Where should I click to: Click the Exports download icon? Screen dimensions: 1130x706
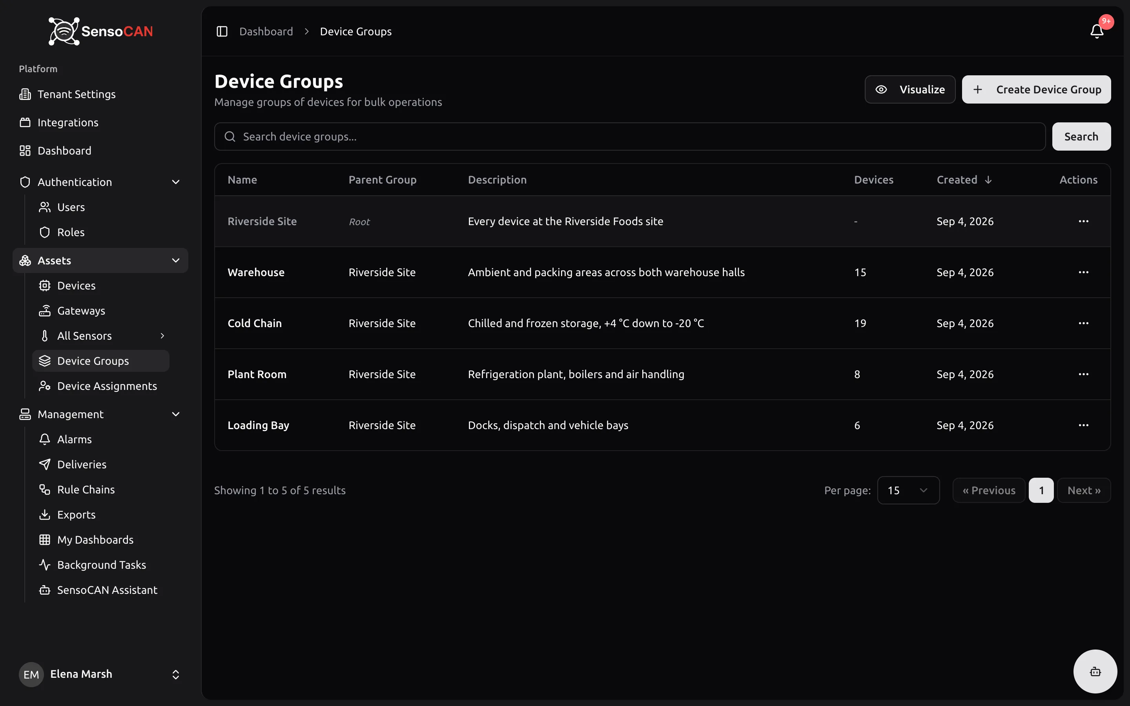tap(45, 515)
